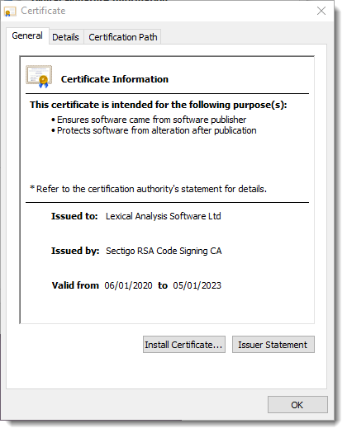Image resolution: width=347 pixels, height=433 pixels.
Task: Click the 'Issued by:' label
Action: [x=75, y=251]
